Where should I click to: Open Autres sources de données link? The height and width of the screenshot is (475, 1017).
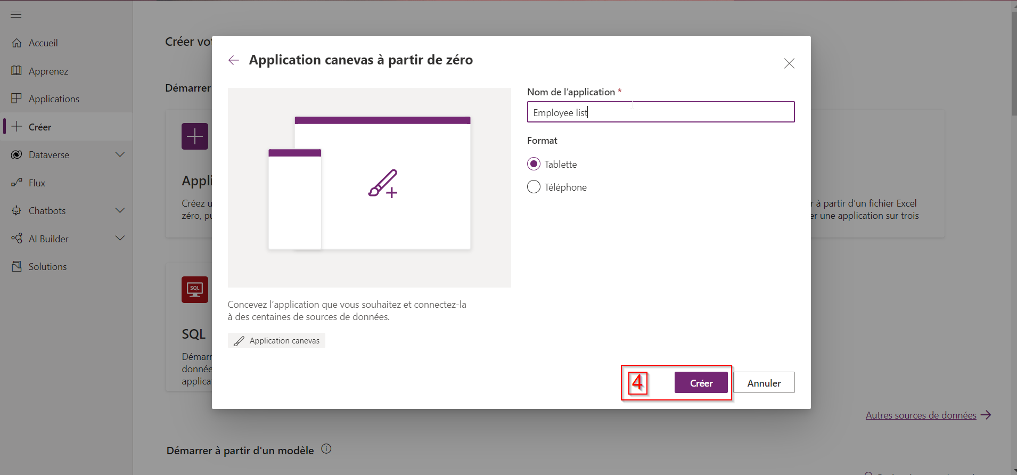pyautogui.click(x=921, y=415)
